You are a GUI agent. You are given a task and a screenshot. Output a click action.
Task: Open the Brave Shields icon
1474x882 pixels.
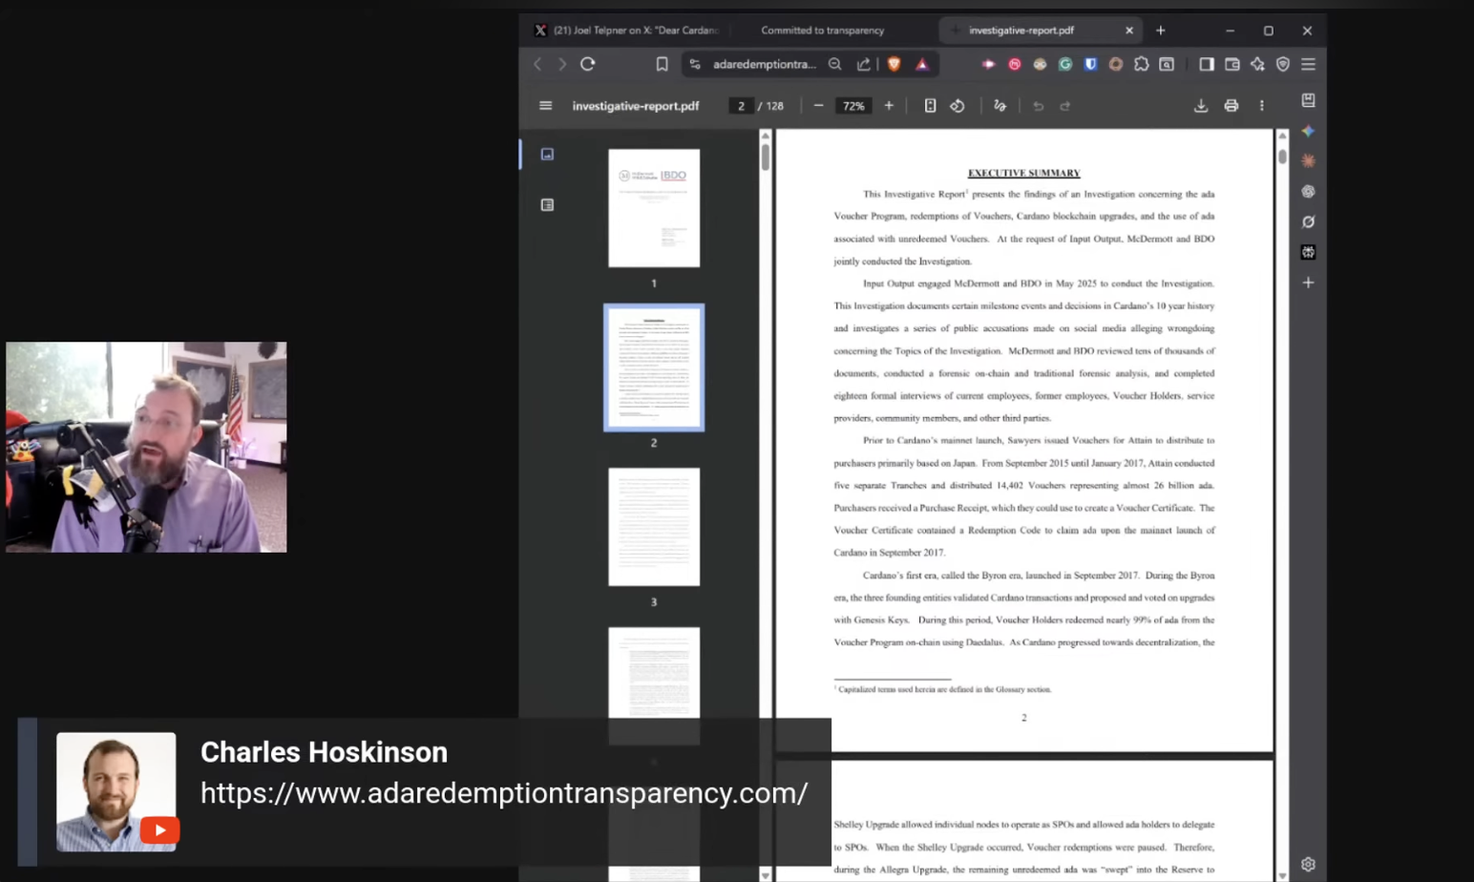coord(894,64)
